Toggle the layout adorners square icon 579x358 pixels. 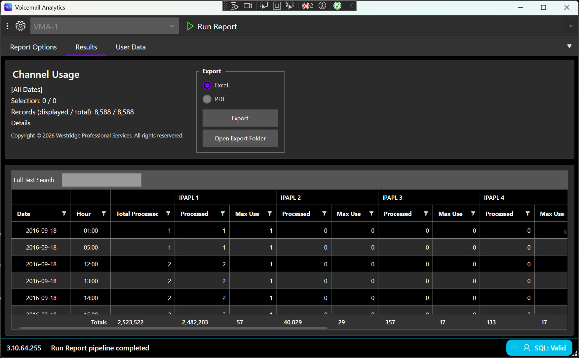point(277,6)
